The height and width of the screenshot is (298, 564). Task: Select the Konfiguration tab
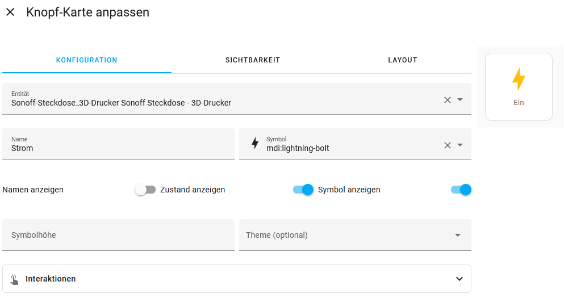click(x=87, y=60)
